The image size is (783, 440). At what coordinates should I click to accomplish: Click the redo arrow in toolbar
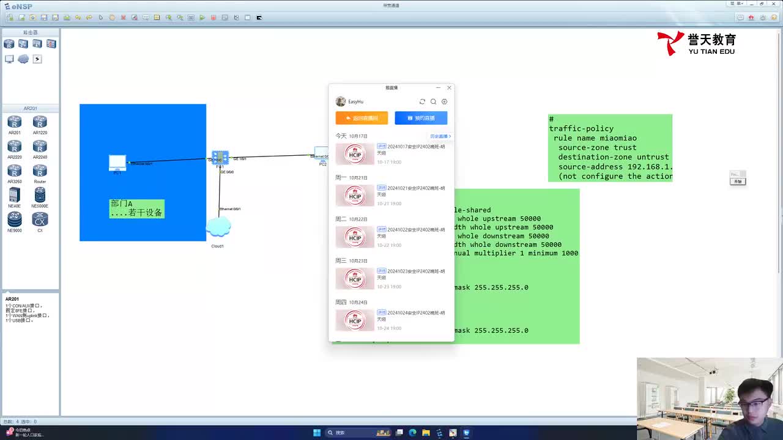(89, 18)
